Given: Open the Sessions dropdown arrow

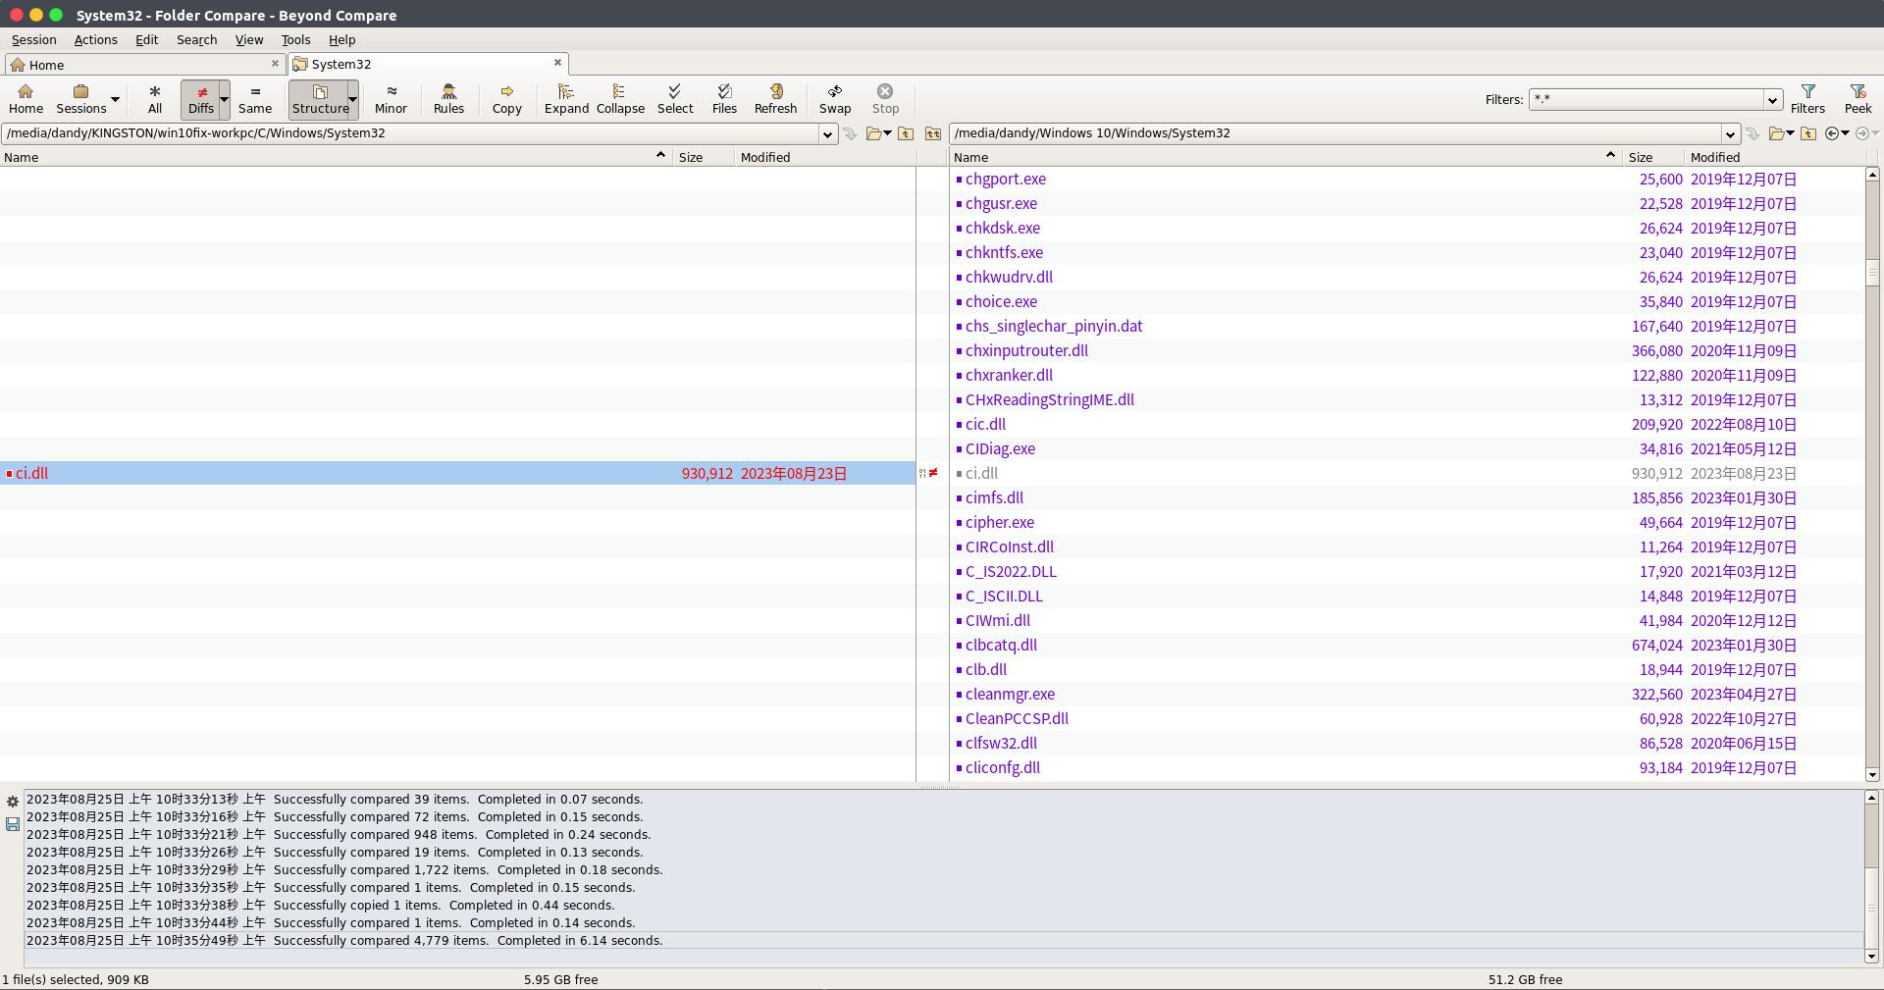Looking at the screenshot, I should [x=115, y=100].
